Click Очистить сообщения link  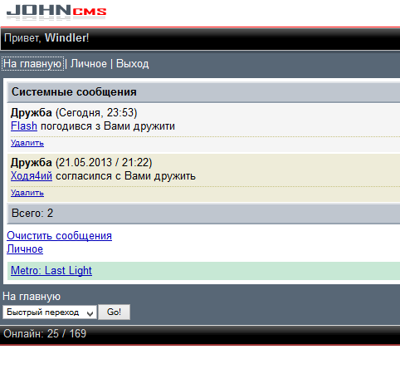(59, 235)
